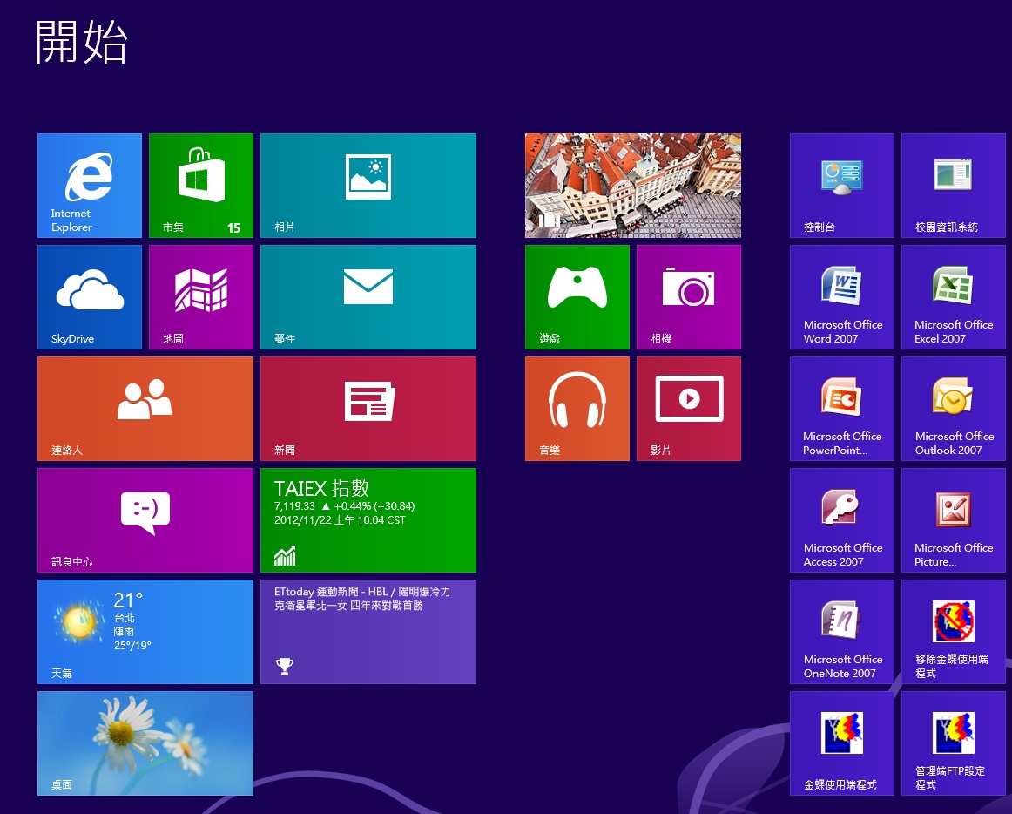Screen dimensions: 1012x814
Task: Open the Internet Explorer tile
Action: pyautogui.click(x=90, y=186)
